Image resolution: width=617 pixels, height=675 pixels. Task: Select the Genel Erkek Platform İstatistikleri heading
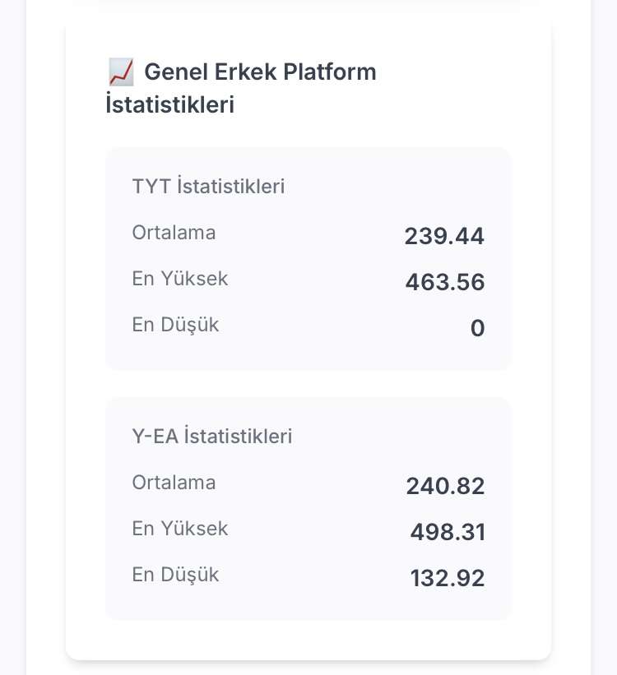[241, 88]
